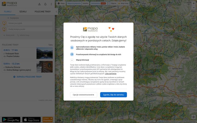The image size is (197, 123).
Task: Click the start point A marker icon
Action: coord(4,23)
